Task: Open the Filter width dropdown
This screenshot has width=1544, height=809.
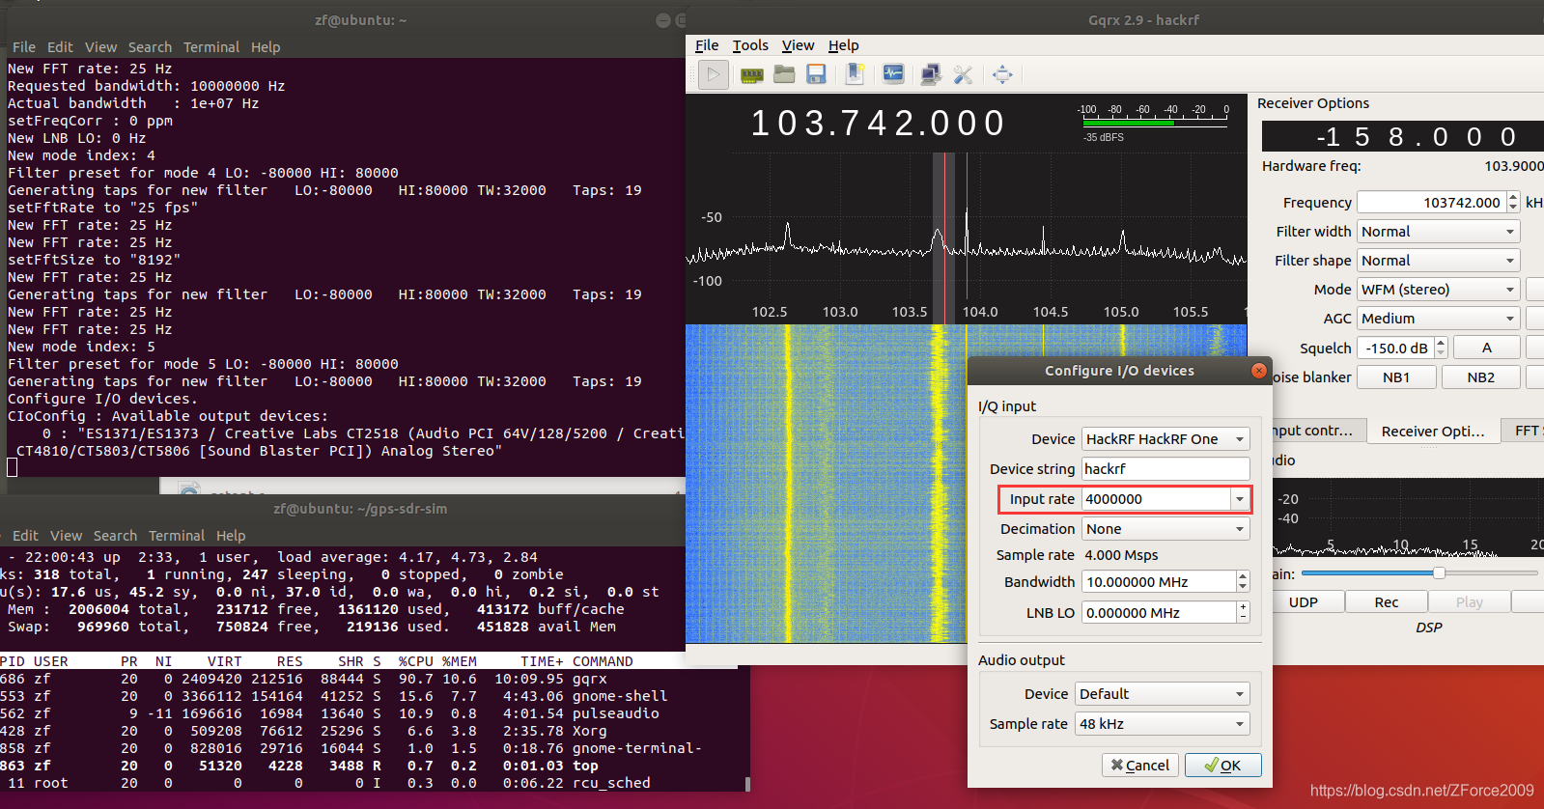Action: point(1439,232)
